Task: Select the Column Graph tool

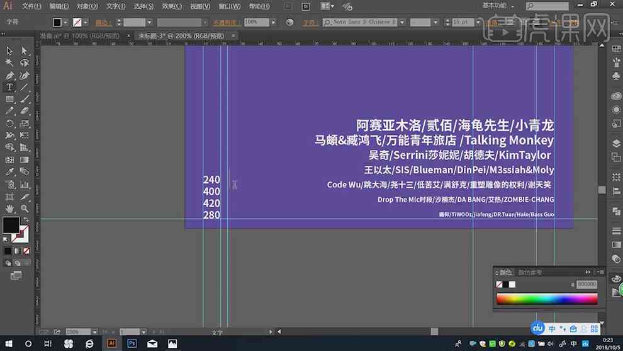Action: pos(25,184)
